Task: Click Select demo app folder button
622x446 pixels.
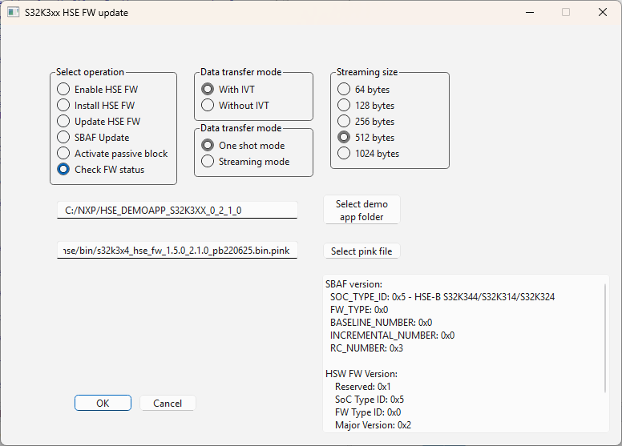Action: point(361,211)
